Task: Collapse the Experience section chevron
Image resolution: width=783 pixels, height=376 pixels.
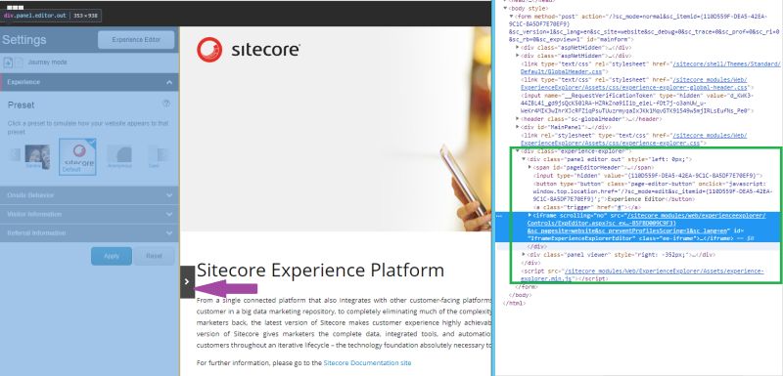Action: [169, 82]
